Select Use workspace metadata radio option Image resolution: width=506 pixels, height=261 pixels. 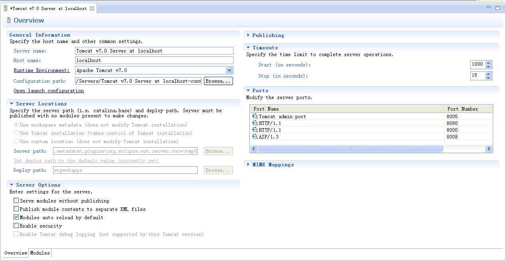16,125
